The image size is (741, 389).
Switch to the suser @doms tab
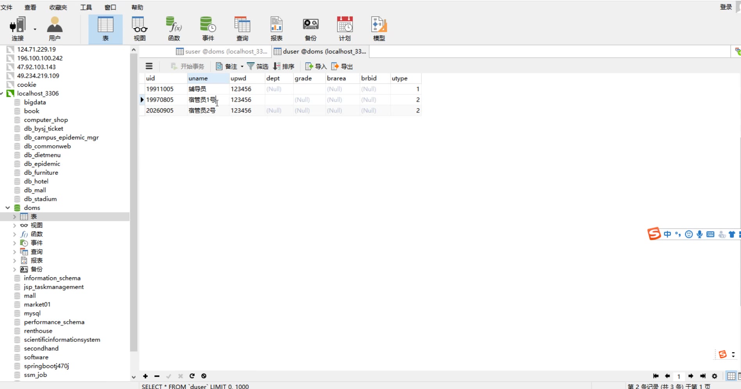[x=222, y=52]
